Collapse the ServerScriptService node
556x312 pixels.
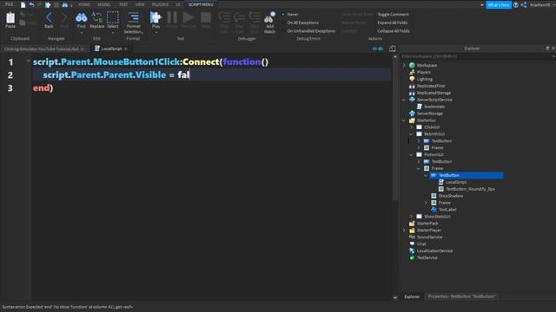(404, 100)
